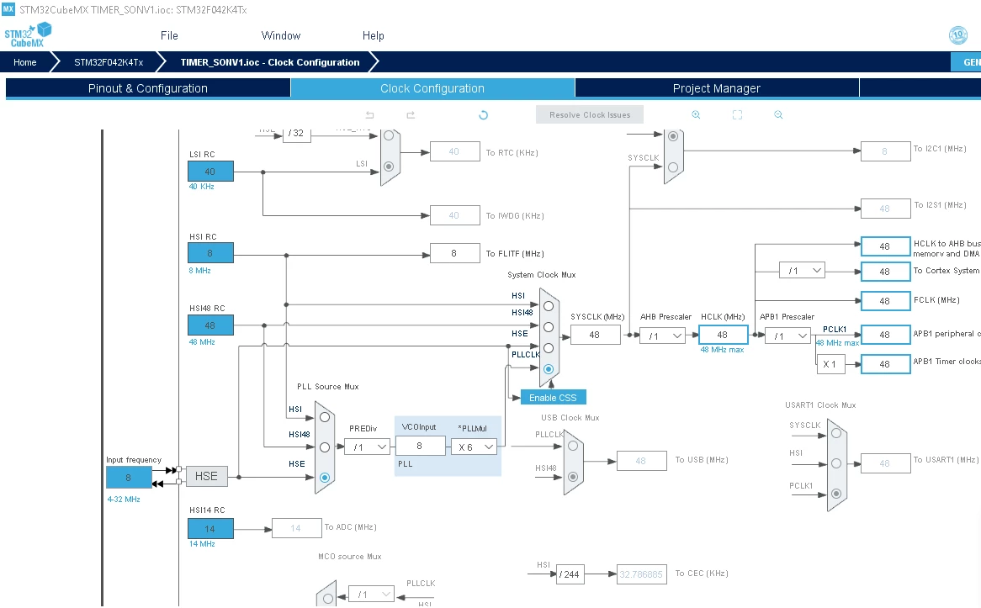Viewport: 981px width, 608px height.
Task: Open the PREDiv /1 dropdown
Action: 368,447
